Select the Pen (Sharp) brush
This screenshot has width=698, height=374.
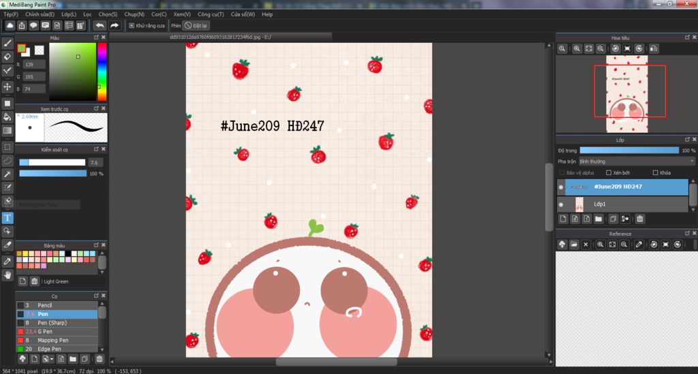pos(57,323)
